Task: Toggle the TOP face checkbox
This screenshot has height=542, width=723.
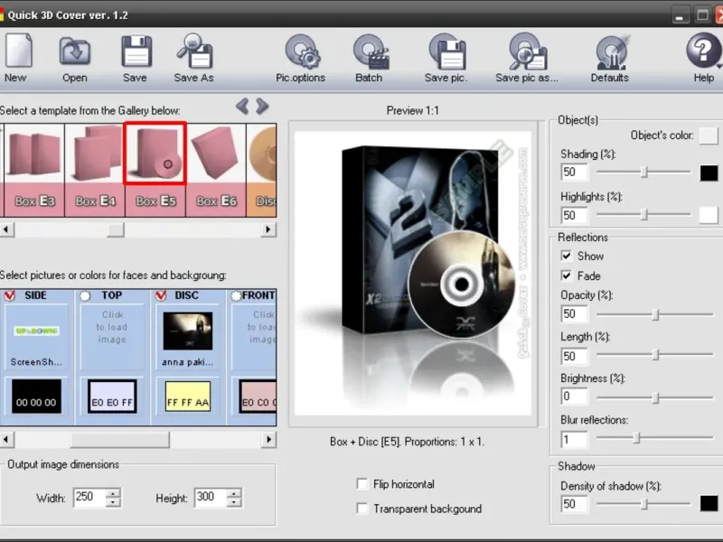Action: pyautogui.click(x=85, y=296)
